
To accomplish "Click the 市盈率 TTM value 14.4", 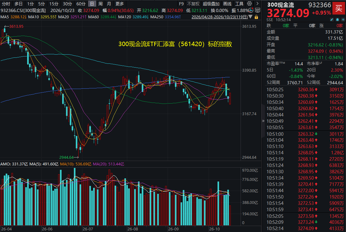I will 299,64.
